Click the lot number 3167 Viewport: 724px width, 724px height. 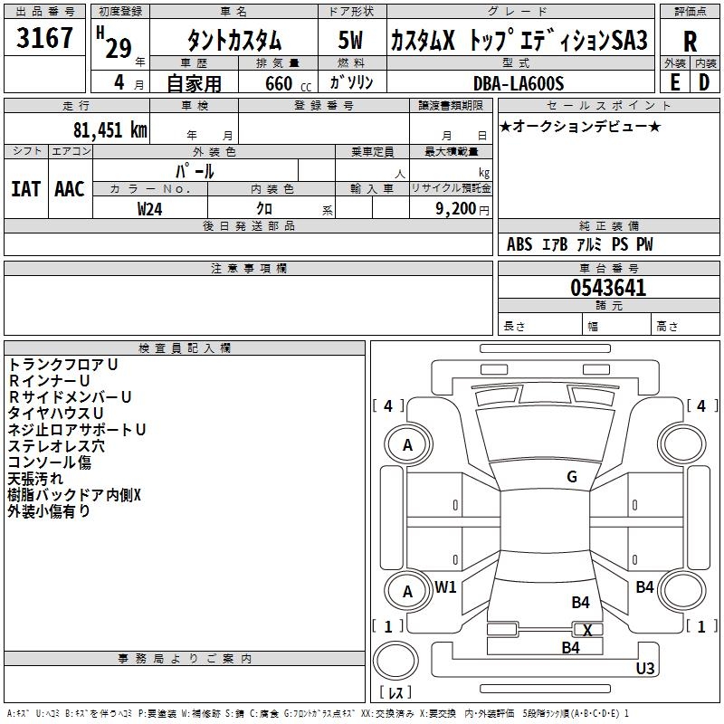[x=45, y=39]
